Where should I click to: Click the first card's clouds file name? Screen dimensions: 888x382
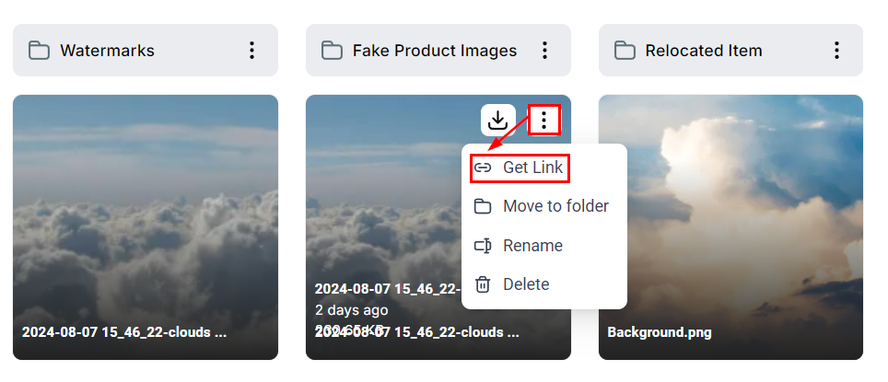coord(124,332)
